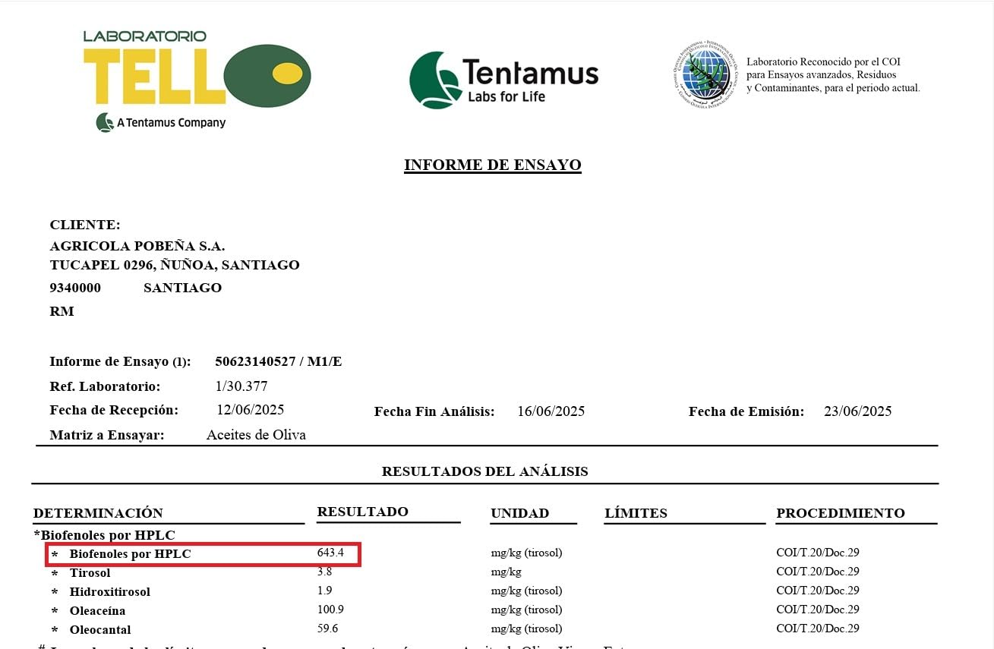Screen dimensions: 994x649
Task: Select the postal code '9340000'
Action: click(75, 288)
